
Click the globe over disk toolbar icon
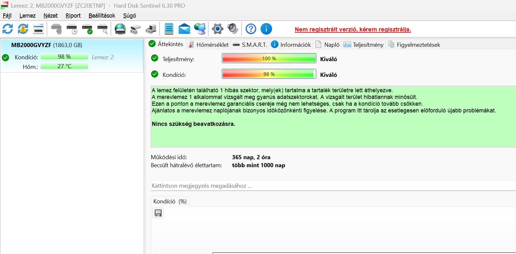tap(120, 29)
